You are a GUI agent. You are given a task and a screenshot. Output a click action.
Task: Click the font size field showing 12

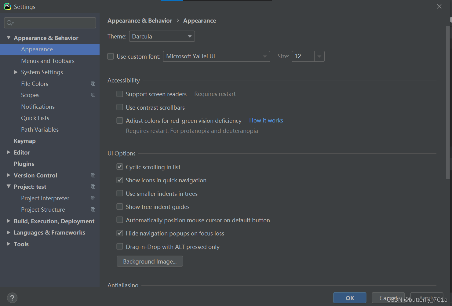pos(303,56)
